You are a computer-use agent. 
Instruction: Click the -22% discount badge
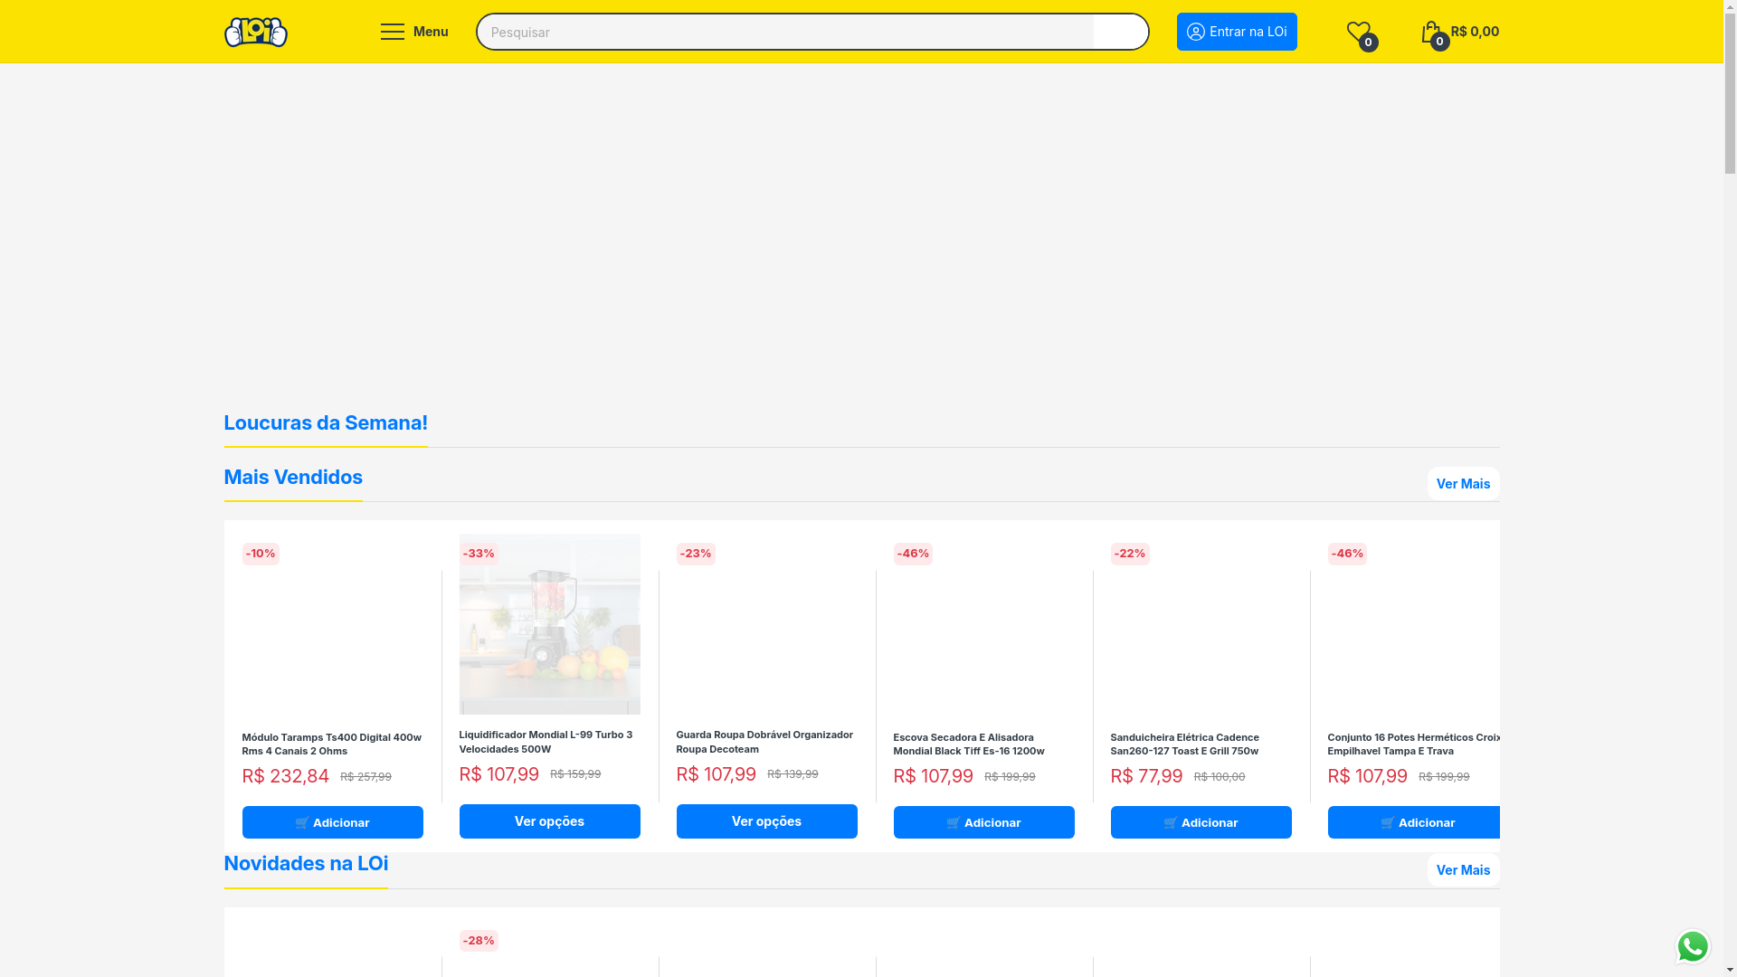[x=1130, y=554]
